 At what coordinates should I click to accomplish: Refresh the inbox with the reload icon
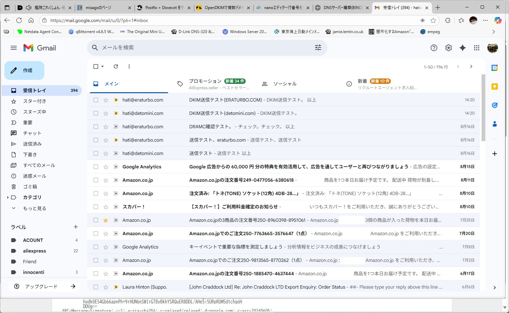click(116, 66)
